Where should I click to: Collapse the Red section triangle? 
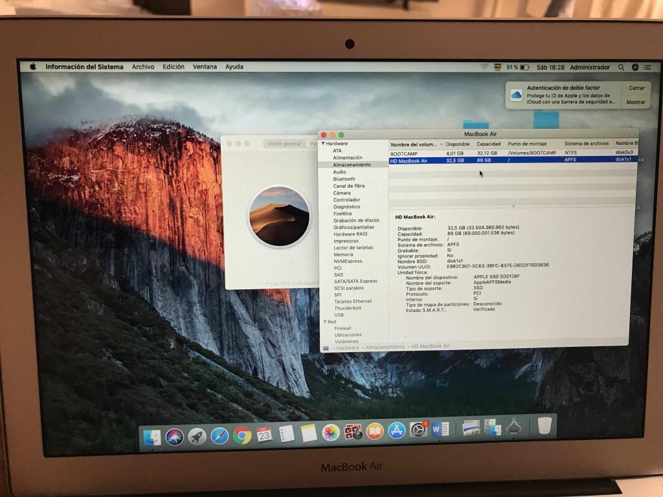click(325, 322)
